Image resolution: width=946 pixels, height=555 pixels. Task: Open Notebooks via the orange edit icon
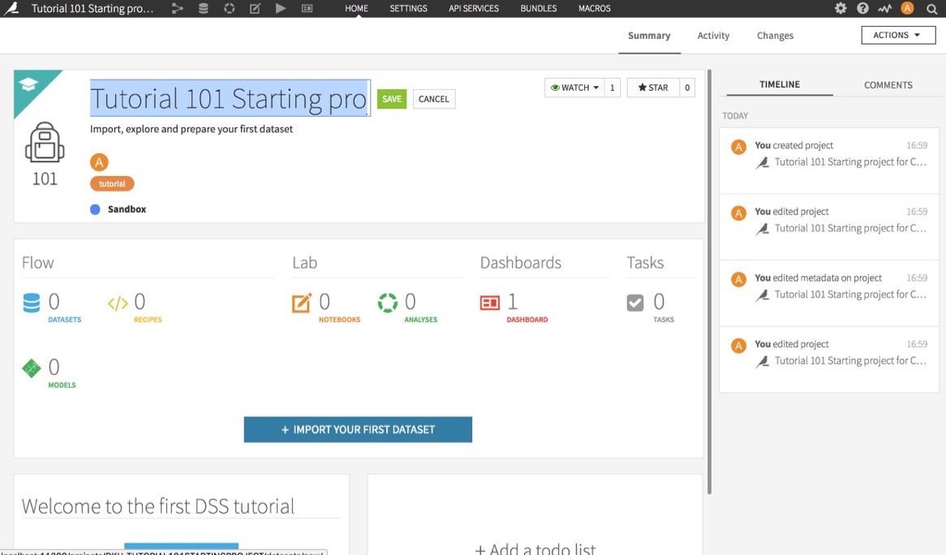click(302, 303)
